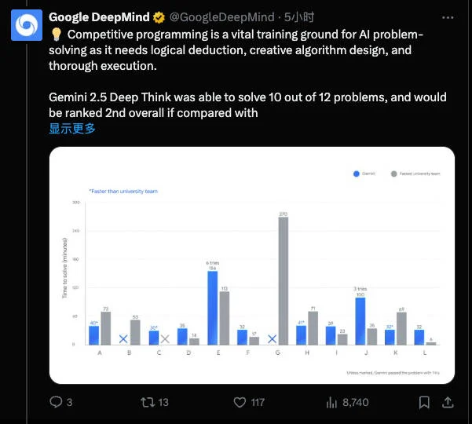Like the tweet with heart icon
This screenshot has height=424, width=472.
pyautogui.click(x=240, y=402)
